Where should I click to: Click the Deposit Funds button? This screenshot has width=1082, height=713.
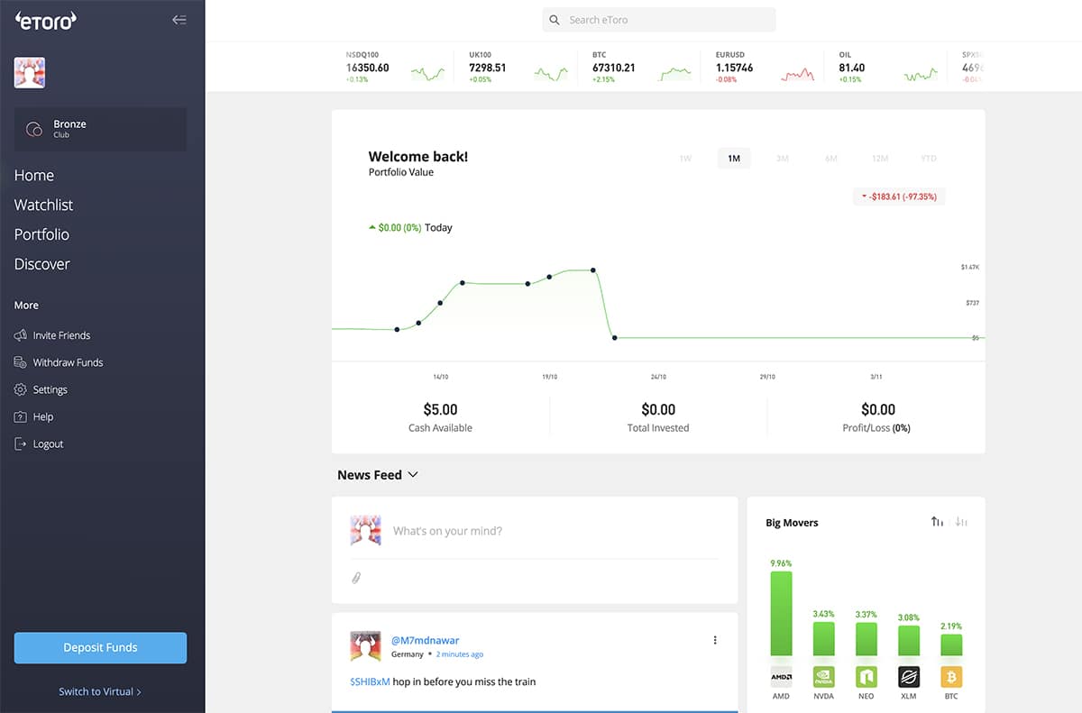(x=100, y=647)
